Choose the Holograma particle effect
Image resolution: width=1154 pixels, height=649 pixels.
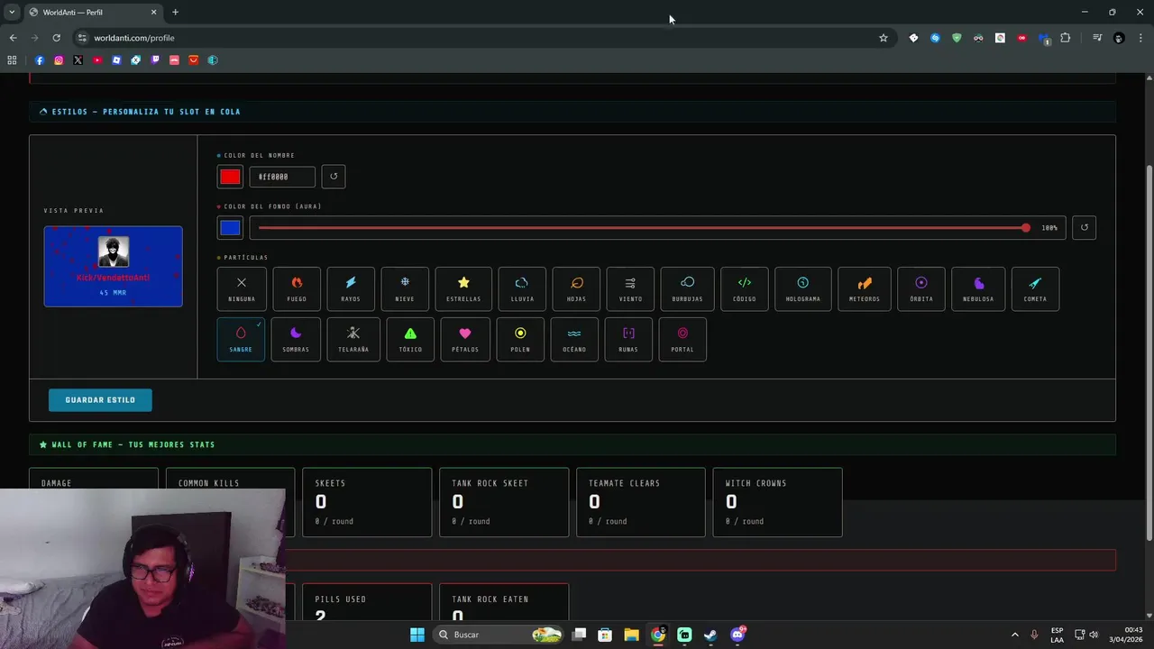802,288
